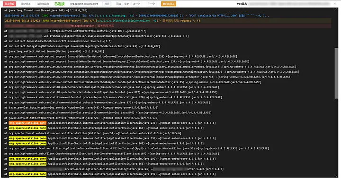Click the java.lang.Thread.run stack line
The width and height of the screenshot is (341, 180).
(45, 10)
